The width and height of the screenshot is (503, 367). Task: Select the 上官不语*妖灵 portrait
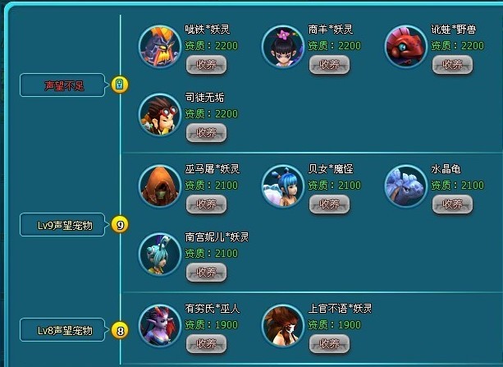(283, 326)
